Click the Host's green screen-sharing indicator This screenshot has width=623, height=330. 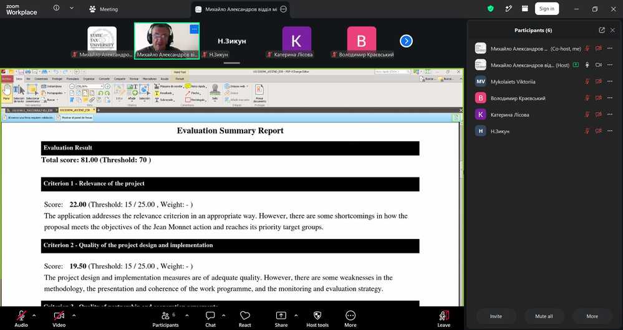pos(576,65)
